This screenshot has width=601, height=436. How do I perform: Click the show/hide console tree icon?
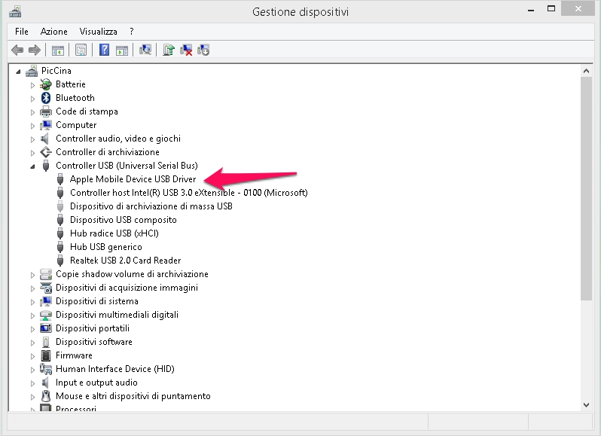57,50
